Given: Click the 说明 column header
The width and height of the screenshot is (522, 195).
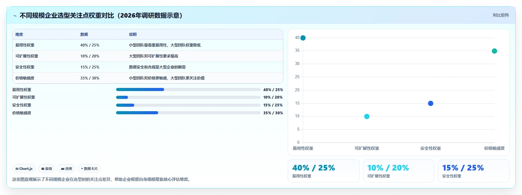Looking at the screenshot, I should click(x=133, y=35).
